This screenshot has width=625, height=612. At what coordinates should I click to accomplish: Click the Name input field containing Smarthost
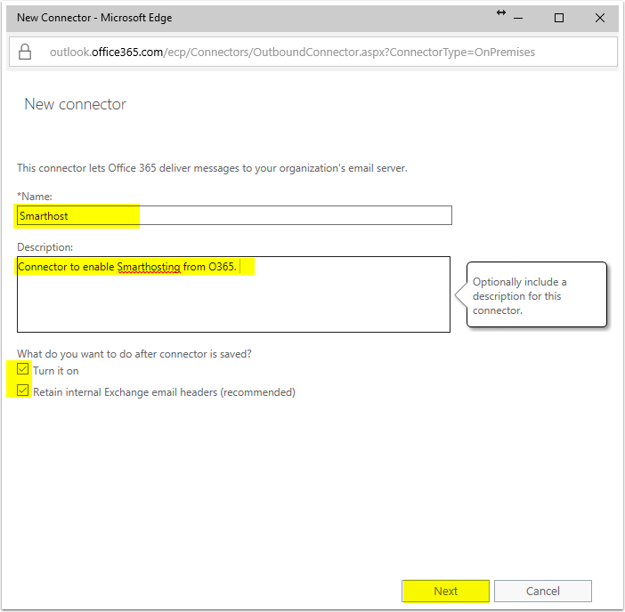pos(234,215)
